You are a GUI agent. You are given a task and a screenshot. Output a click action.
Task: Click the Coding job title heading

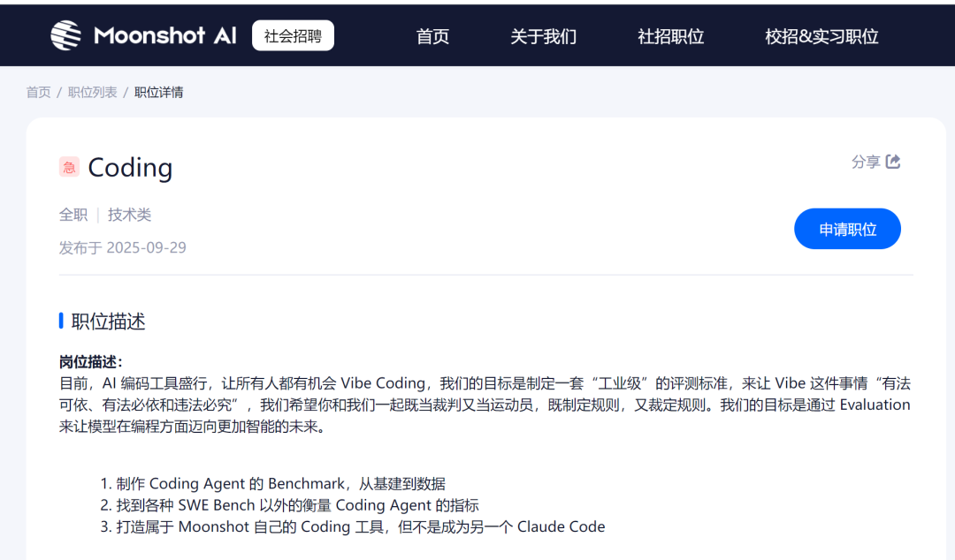coord(130,167)
